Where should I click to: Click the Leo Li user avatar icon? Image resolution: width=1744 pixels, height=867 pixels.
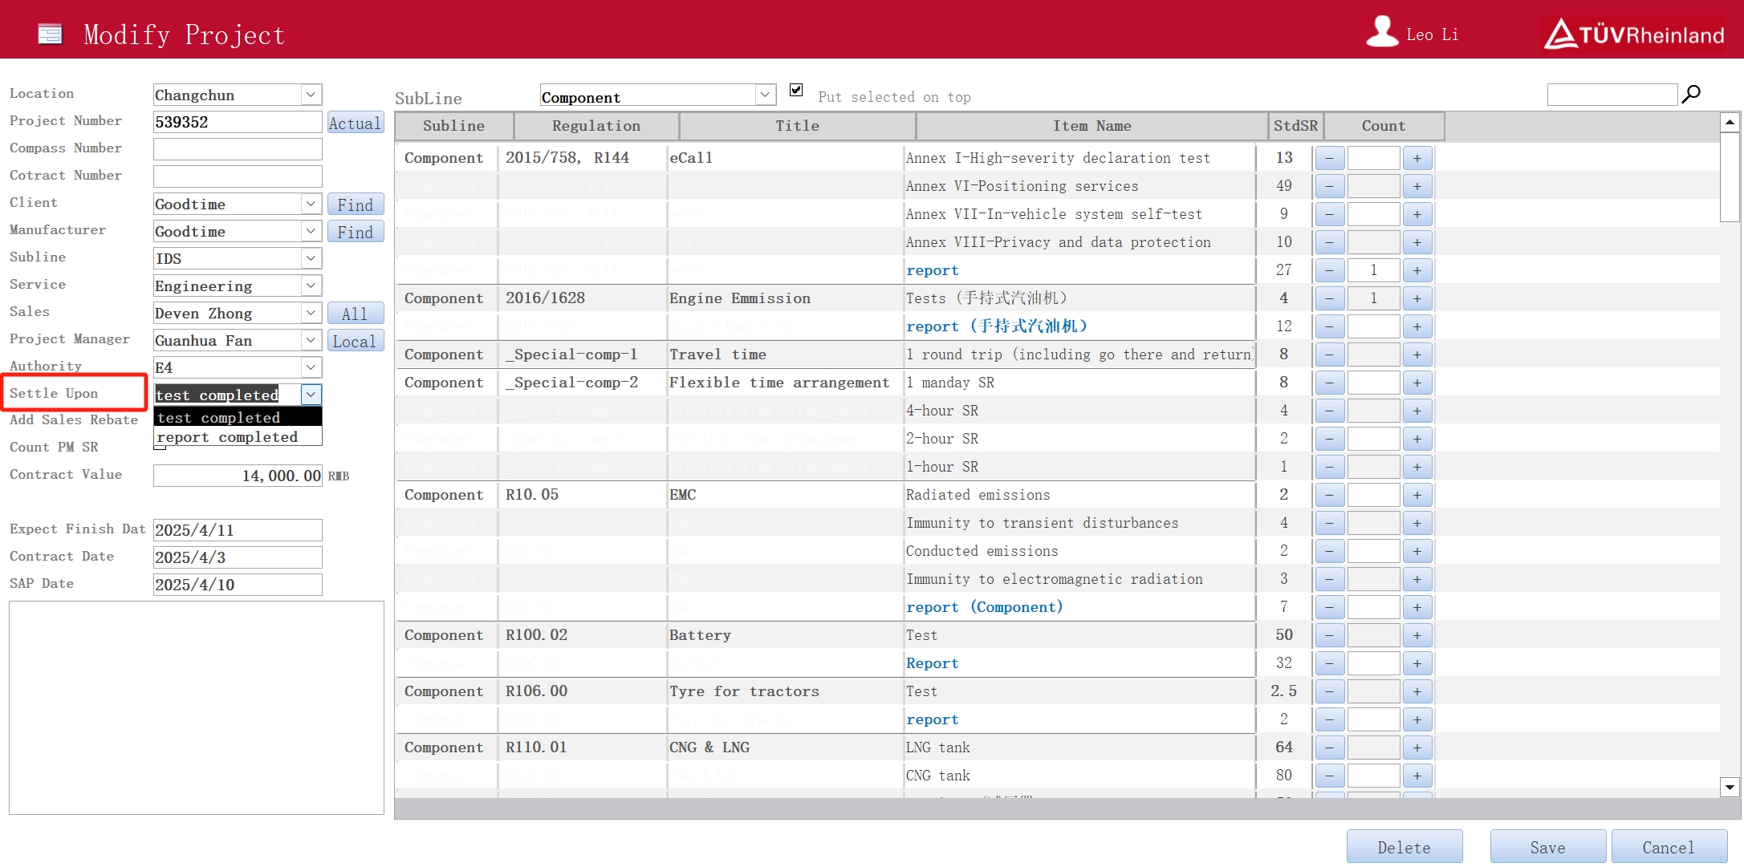[x=1382, y=32]
